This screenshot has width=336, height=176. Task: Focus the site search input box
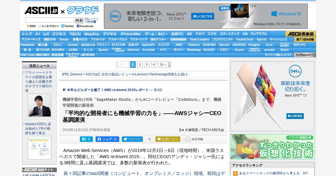(49, 20)
